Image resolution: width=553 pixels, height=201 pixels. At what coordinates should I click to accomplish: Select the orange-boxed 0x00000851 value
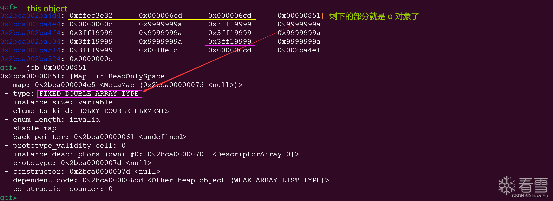pos(299,15)
